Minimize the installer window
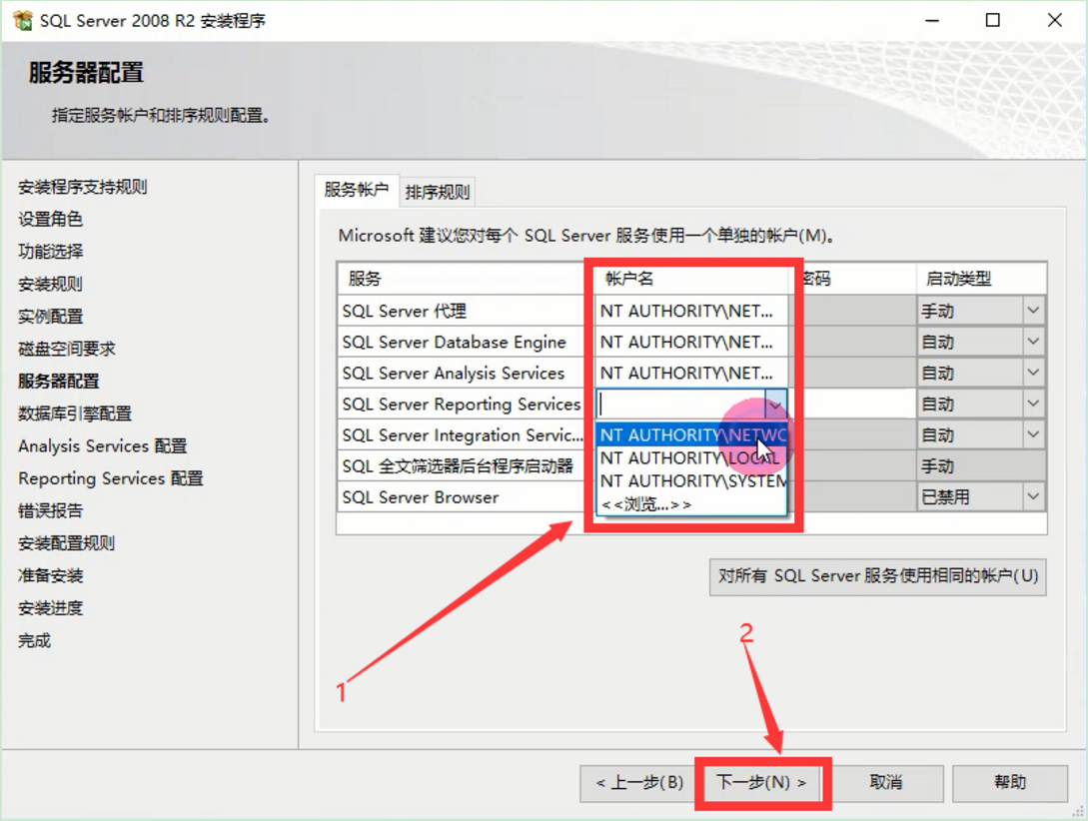Screen dimensions: 1088x821 (x=932, y=21)
